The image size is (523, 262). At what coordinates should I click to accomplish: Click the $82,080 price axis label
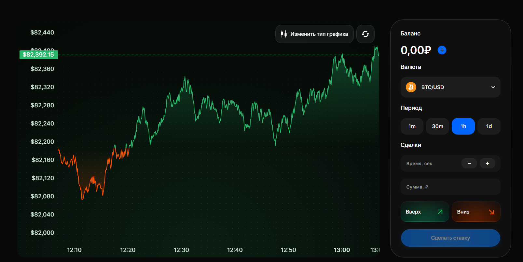tap(42, 196)
